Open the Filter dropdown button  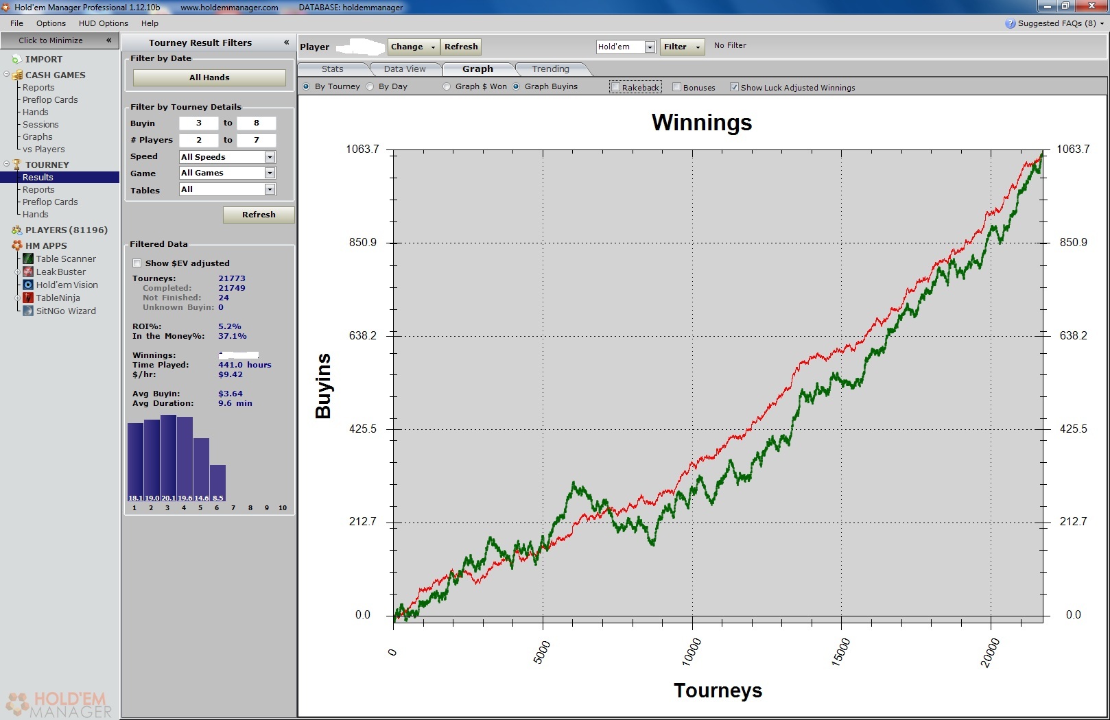(x=683, y=47)
